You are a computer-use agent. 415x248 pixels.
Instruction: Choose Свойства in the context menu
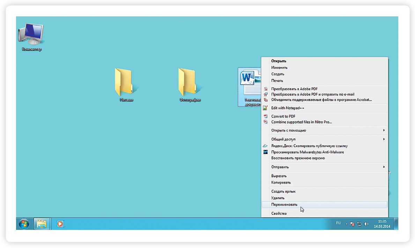279,213
